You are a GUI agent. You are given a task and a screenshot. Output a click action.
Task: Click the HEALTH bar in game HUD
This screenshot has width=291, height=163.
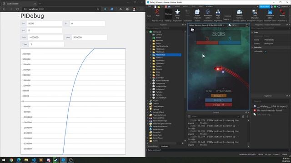[x=218, y=105]
